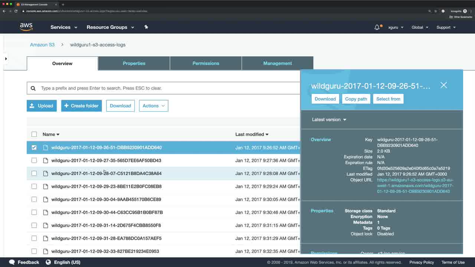
Task: Check the 09-30-44-C63CC95B1B0BF87B object checkbox
Action: (34, 212)
